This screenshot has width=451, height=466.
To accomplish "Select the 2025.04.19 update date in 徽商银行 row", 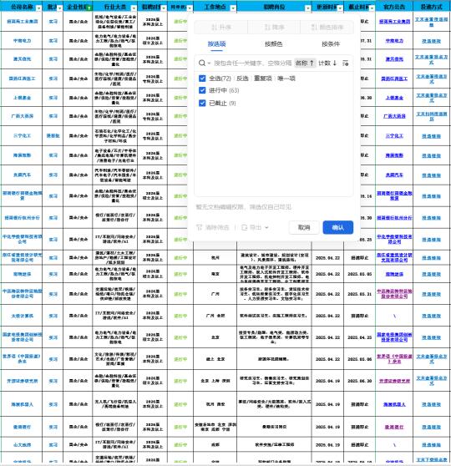I will 327,427.
